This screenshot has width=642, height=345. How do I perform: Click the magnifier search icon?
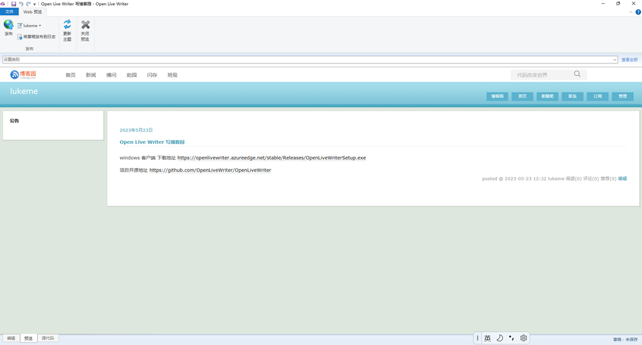(x=577, y=74)
